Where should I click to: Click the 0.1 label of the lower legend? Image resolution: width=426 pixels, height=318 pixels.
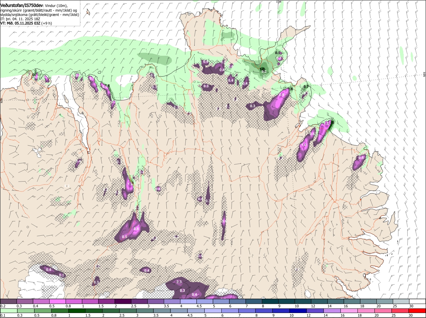[3, 316]
